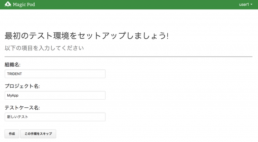Click the Magic Pod logo icon
Screen dimensions: 258x142
[8, 4]
